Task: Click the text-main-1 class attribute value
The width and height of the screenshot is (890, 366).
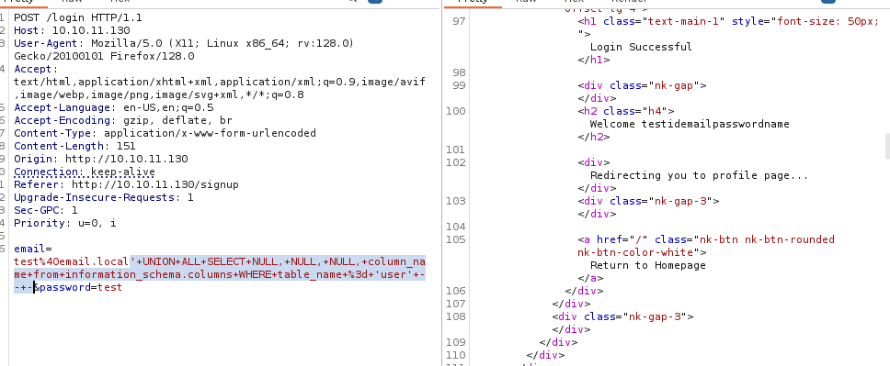Action: pos(683,21)
